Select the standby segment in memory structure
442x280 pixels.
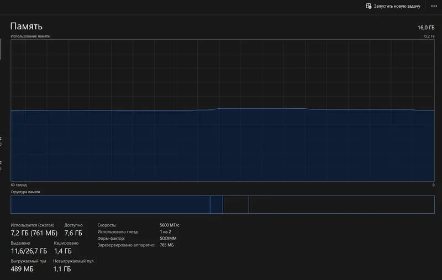236,204
